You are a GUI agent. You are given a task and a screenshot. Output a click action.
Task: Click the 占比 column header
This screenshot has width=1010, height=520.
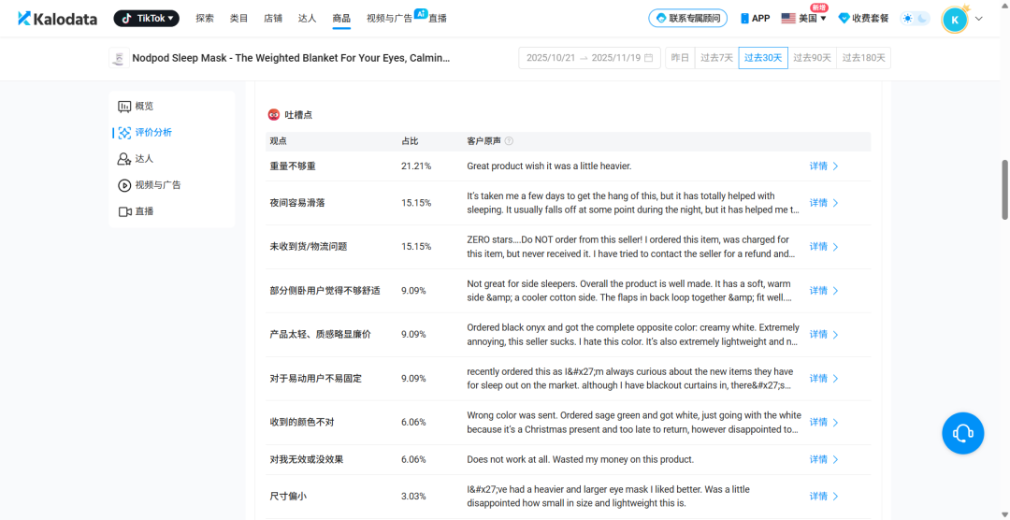409,141
